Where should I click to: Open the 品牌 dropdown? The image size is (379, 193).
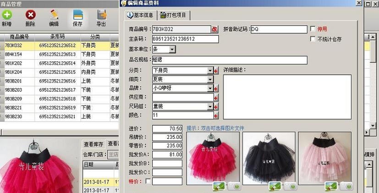210,88
